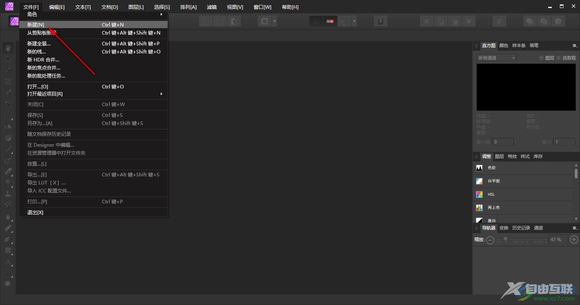Select the Gradient tool
The width and height of the screenshot is (580, 305).
click(8, 138)
